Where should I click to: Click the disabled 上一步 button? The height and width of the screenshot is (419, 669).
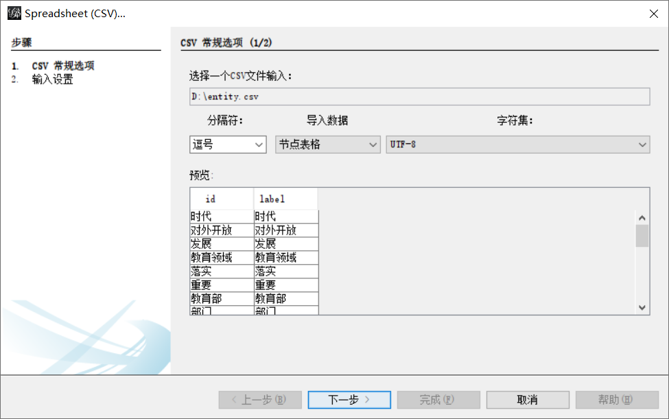260,400
